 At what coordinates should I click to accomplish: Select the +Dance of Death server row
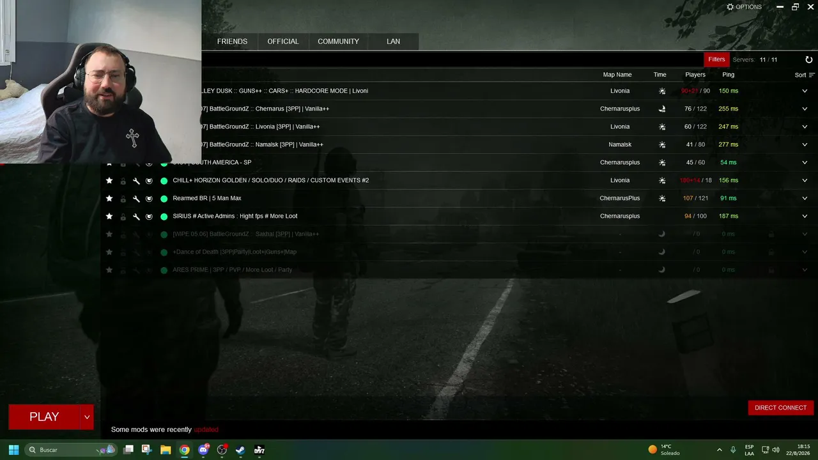click(x=459, y=252)
